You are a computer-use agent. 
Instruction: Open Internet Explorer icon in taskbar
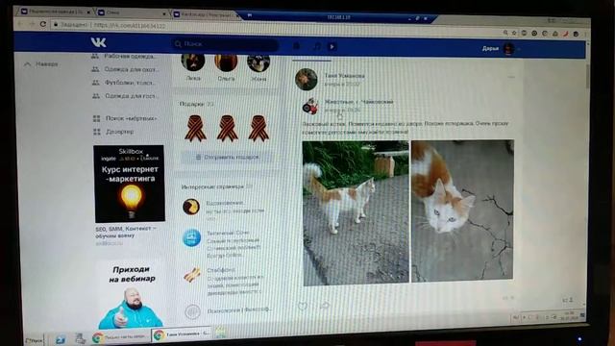pyautogui.click(x=61, y=339)
